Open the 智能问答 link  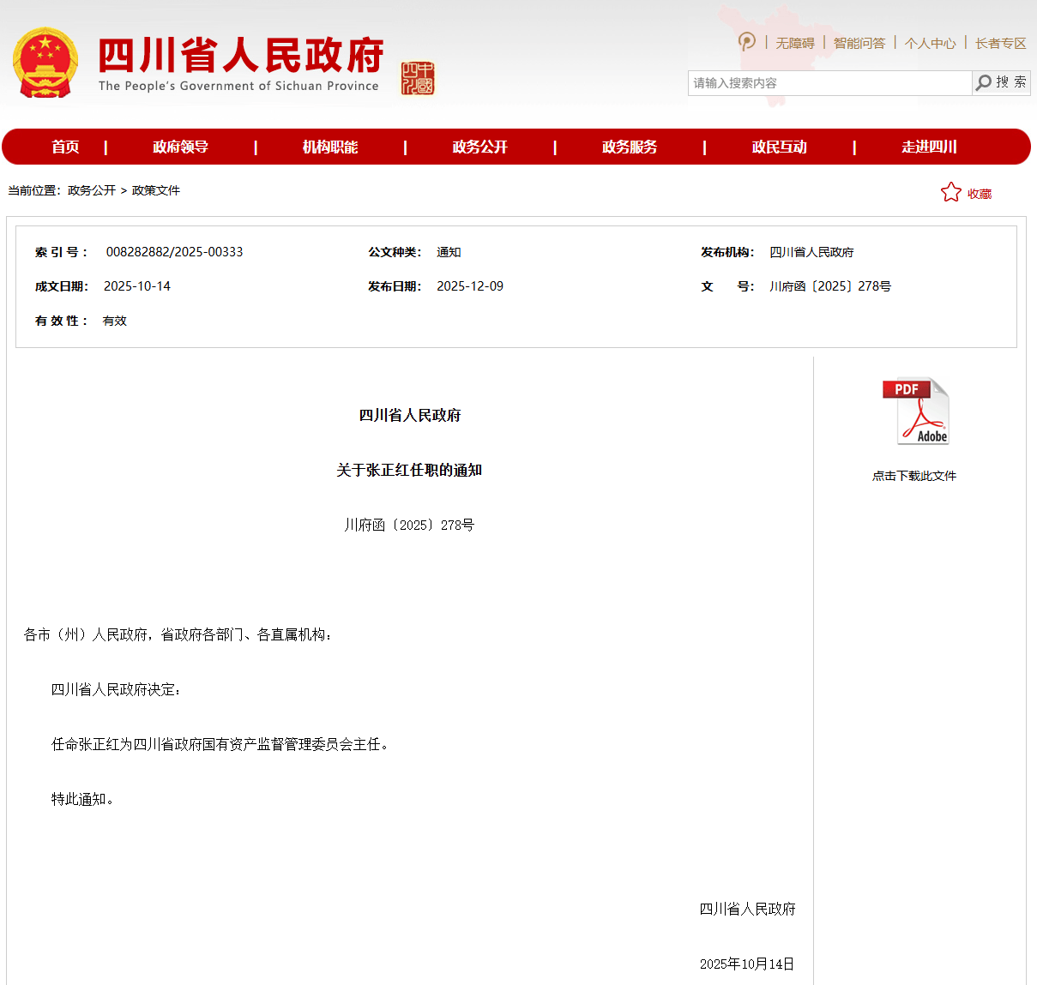(x=859, y=43)
